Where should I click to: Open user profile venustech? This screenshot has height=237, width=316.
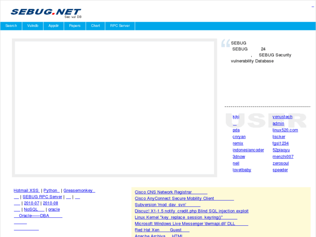[x=283, y=117]
